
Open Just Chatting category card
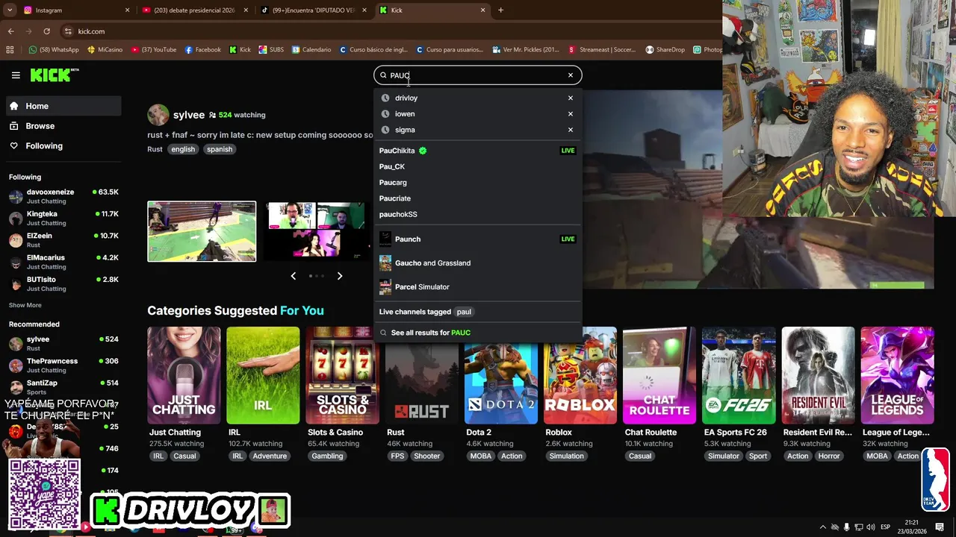184,375
